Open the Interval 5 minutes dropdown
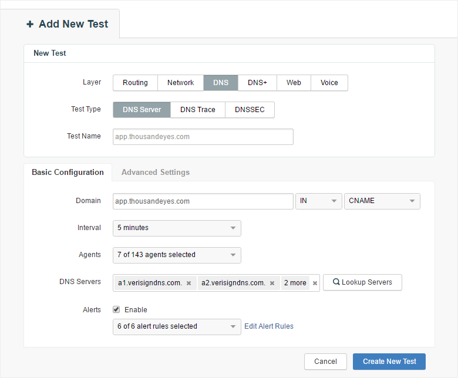This screenshot has height=378, width=458. pos(177,228)
